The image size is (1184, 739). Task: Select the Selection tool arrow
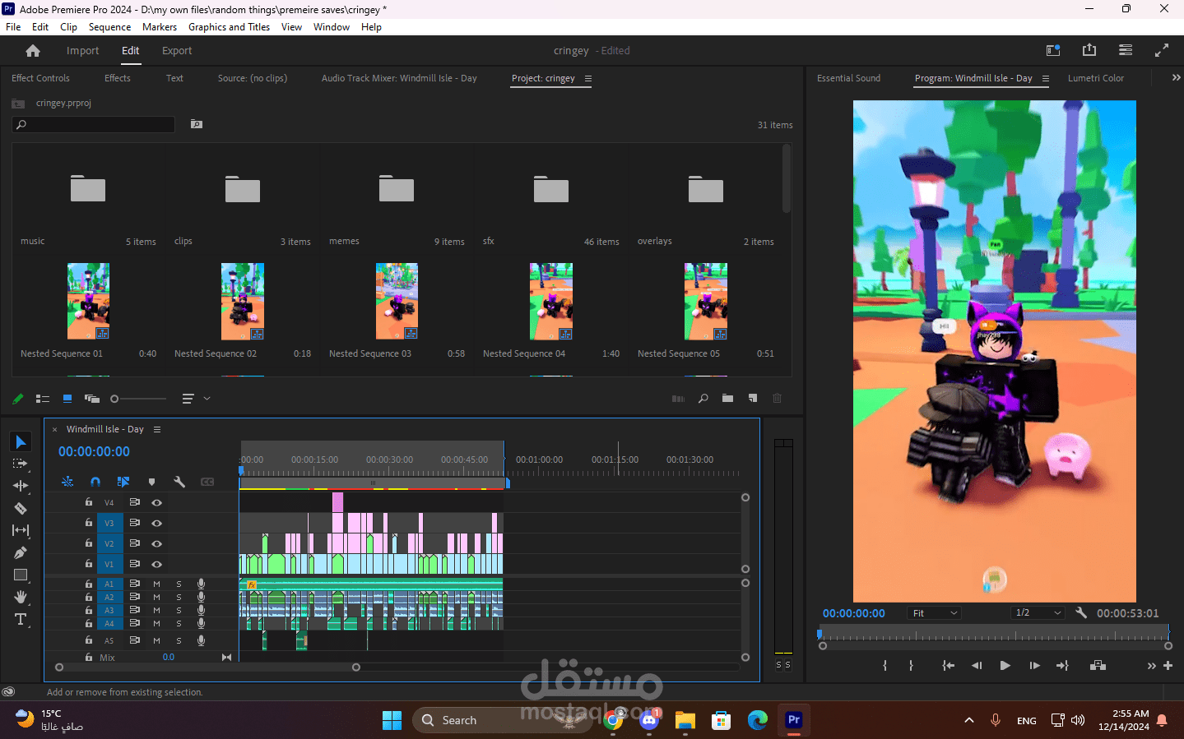pos(21,442)
